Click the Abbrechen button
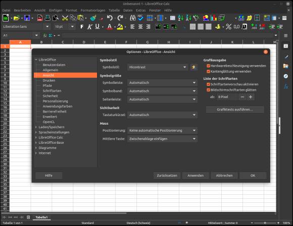 click(x=224, y=176)
